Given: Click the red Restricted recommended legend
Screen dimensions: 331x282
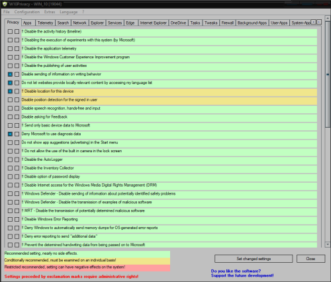Looking at the screenshot, I should tap(87, 267).
